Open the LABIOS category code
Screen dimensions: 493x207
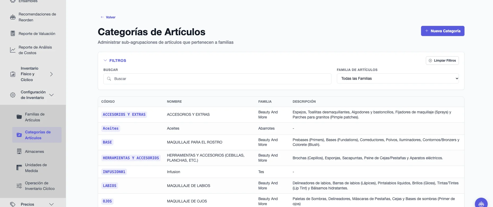[110, 186]
